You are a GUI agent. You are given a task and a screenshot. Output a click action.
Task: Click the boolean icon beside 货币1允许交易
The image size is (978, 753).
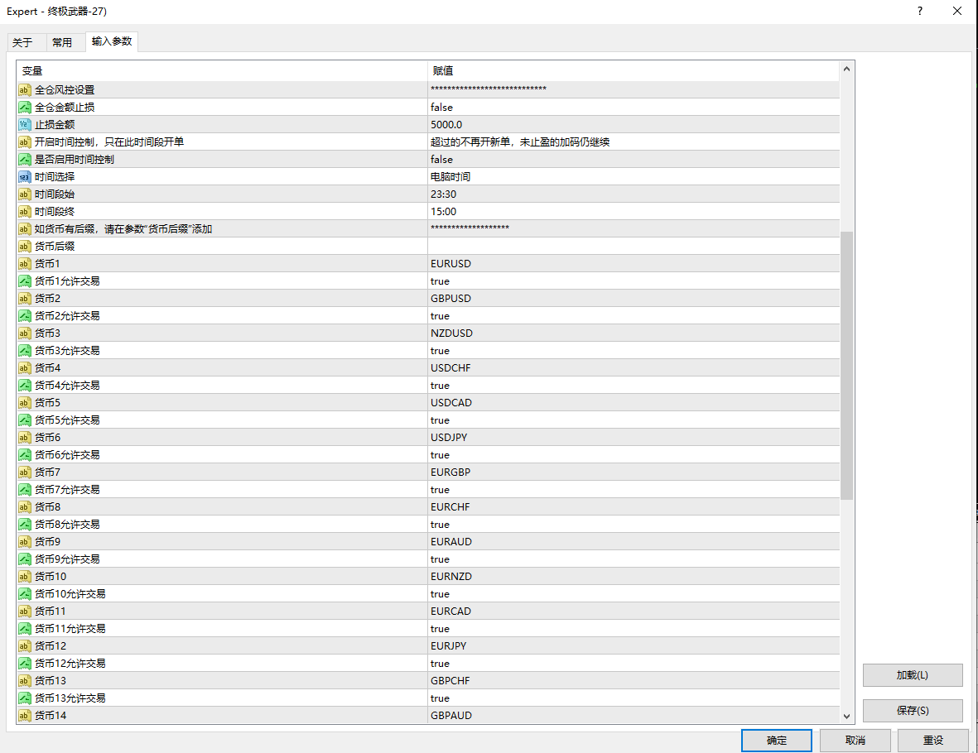24,281
